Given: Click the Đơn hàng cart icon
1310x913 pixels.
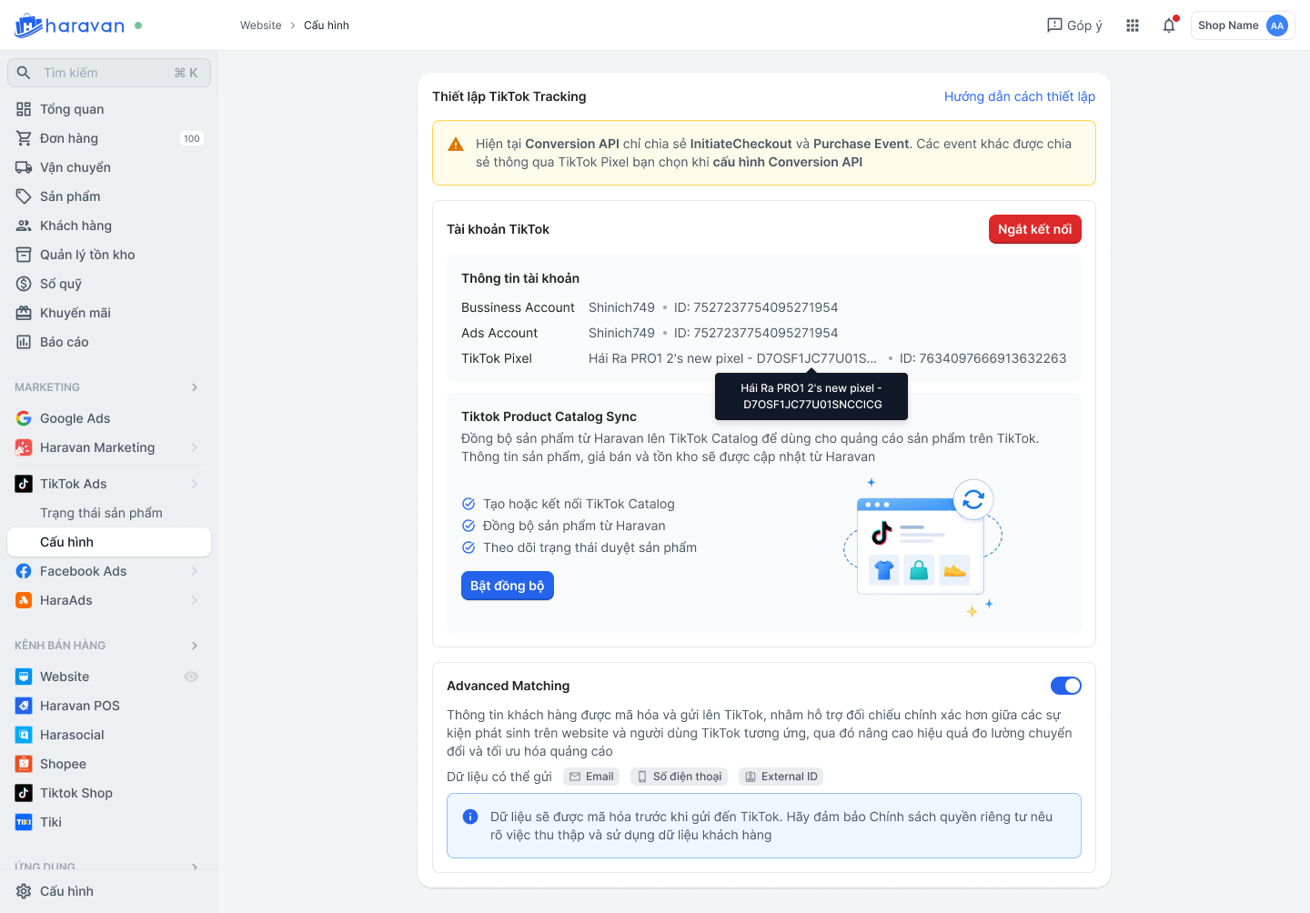Looking at the screenshot, I should click(24, 138).
